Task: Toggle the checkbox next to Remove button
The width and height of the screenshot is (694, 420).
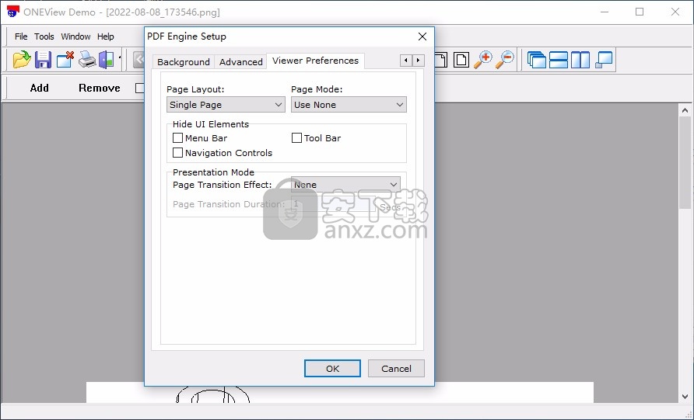Action: (x=139, y=88)
